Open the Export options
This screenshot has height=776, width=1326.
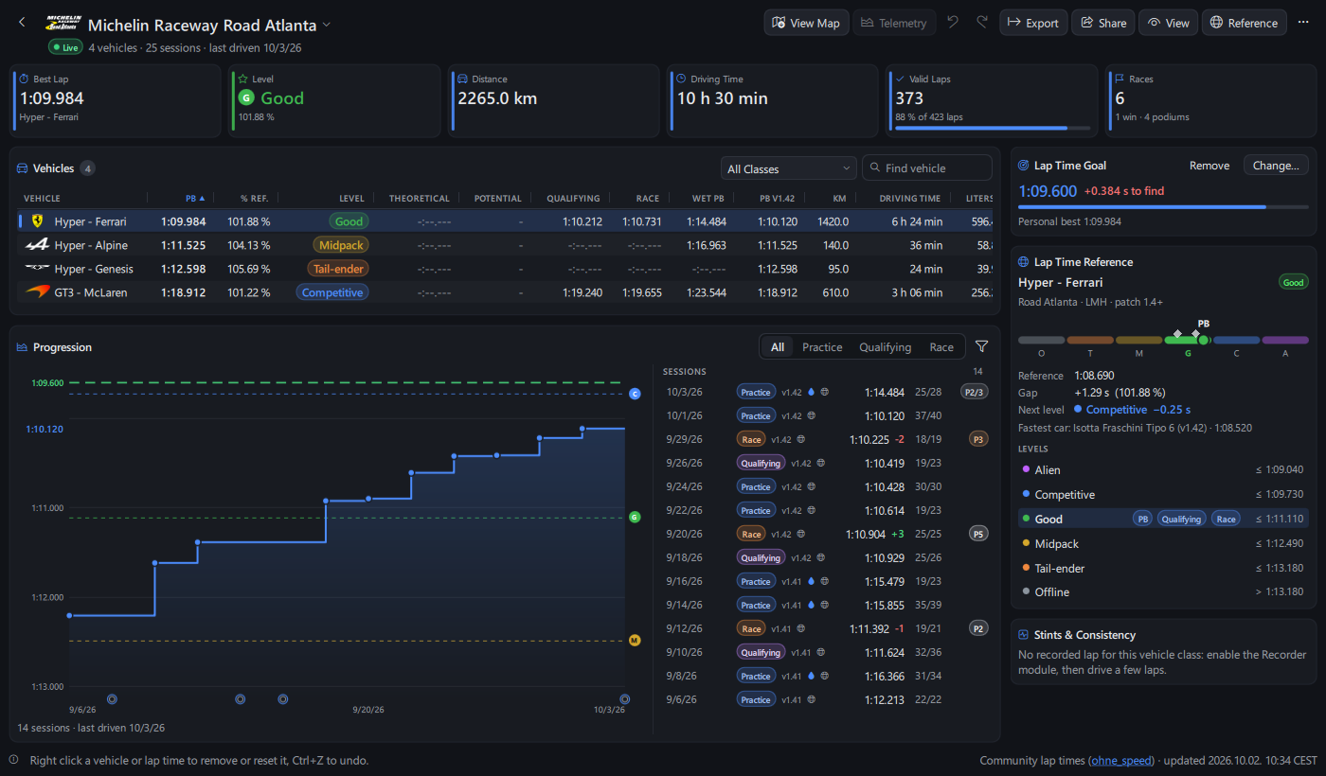point(1033,23)
